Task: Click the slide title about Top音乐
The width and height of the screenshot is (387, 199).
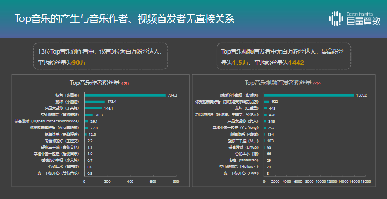Action: pyautogui.click(x=124, y=19)
